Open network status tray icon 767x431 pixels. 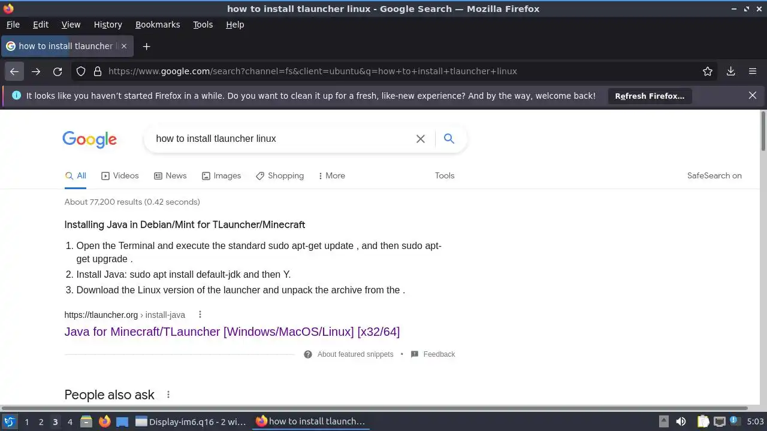click(720, 422)
